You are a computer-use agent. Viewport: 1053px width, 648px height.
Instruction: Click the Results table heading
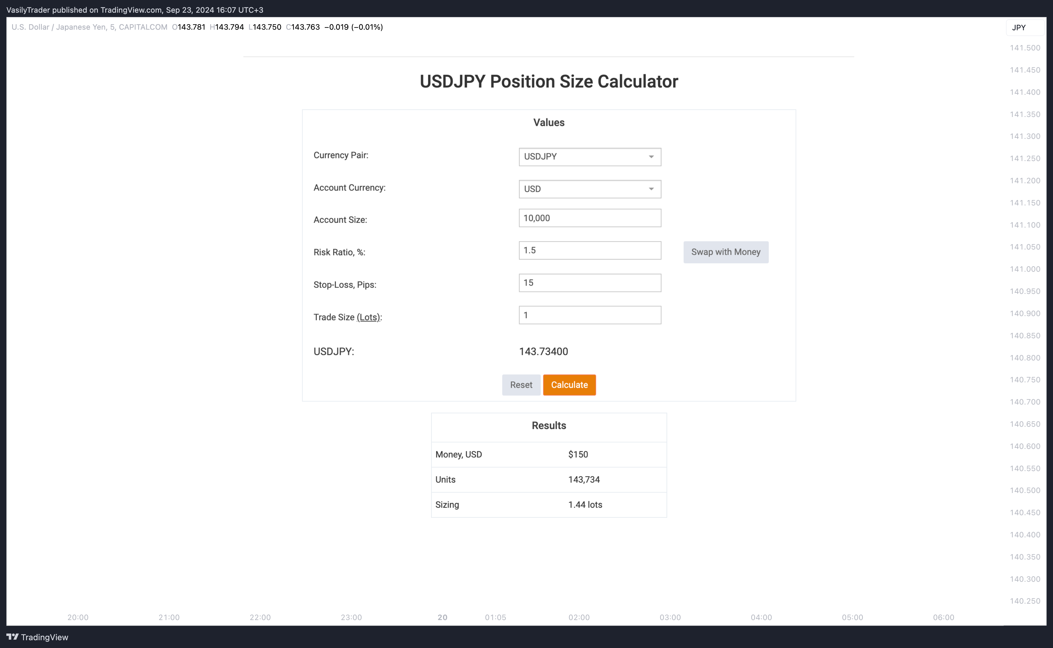pos(549,426)
